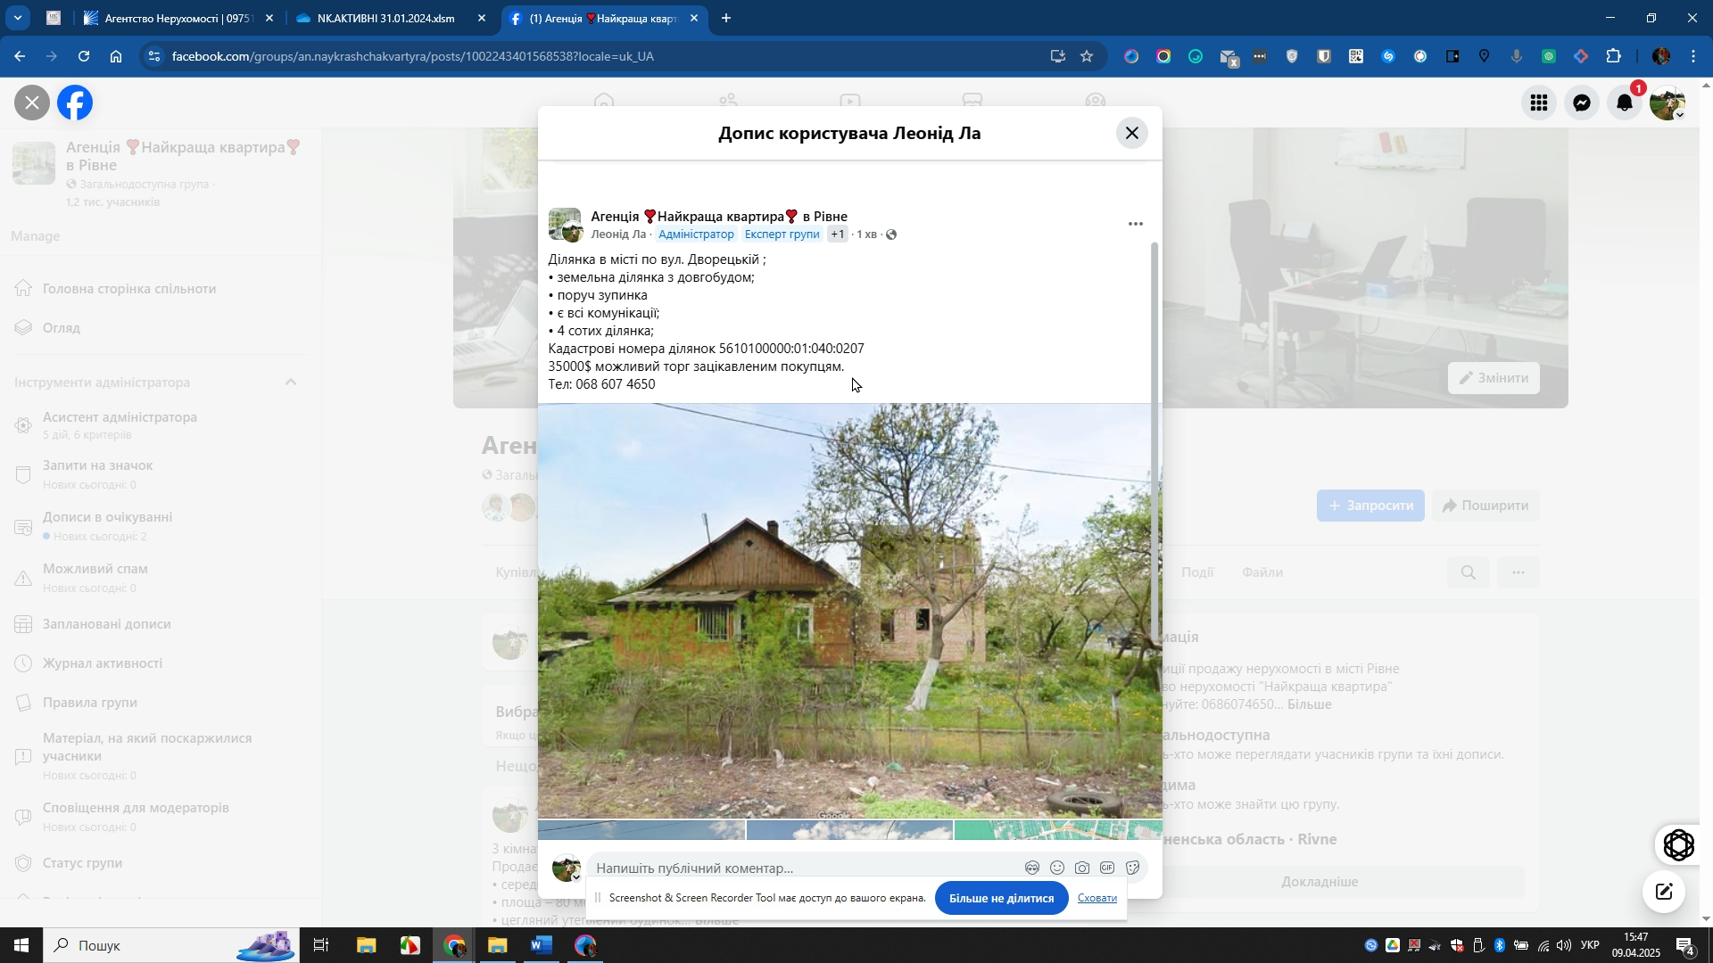The height and width of the screenshot is (963, 1713).
Task: Click the Сховати link
Action: 1096,899
